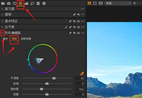Open the 直方图 panel more options menu
Image resolution: width=142 pixels, height=98 pixels.
(83, 9)
